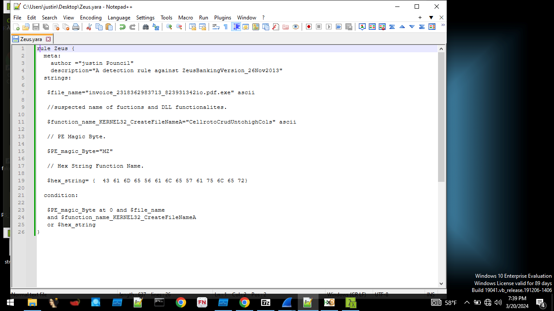Viewport: 554px width, 311px height.
Task: Open File Explorer from the taskbar
Action: (32, 302)
